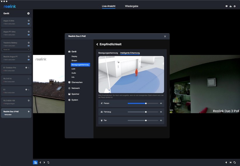The width and height of the screenshot is (240, 166).
Task: Adjust the Person sensitivity slider
Action: (146, 103)
